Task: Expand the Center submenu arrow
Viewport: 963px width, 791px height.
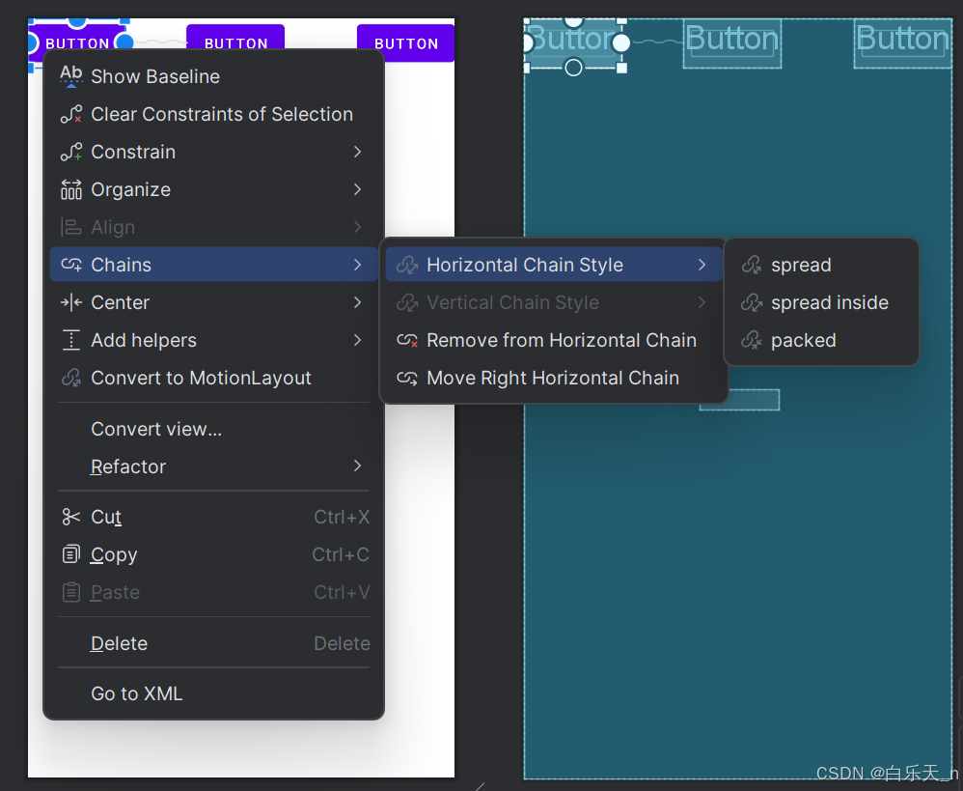Action: [x=357, y=302]
